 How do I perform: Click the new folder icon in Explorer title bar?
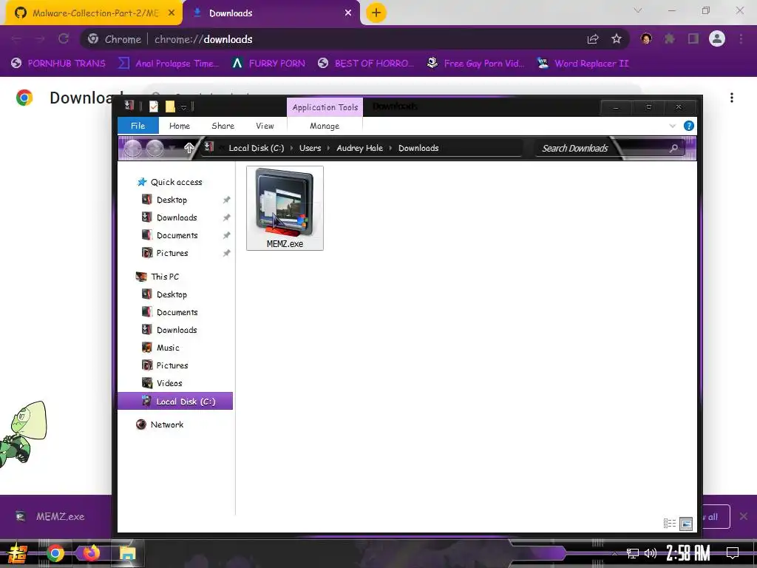coord(170,106)
